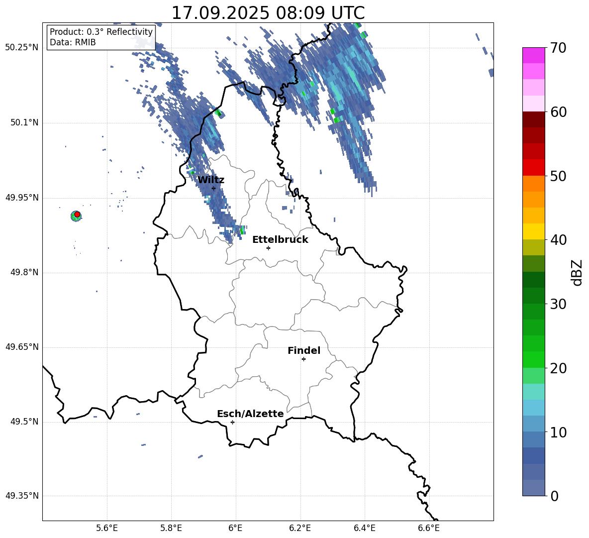The width and height of the screenshot is (589, 538).
Task: Select the Wiltz city label
Action: point(211,180)
